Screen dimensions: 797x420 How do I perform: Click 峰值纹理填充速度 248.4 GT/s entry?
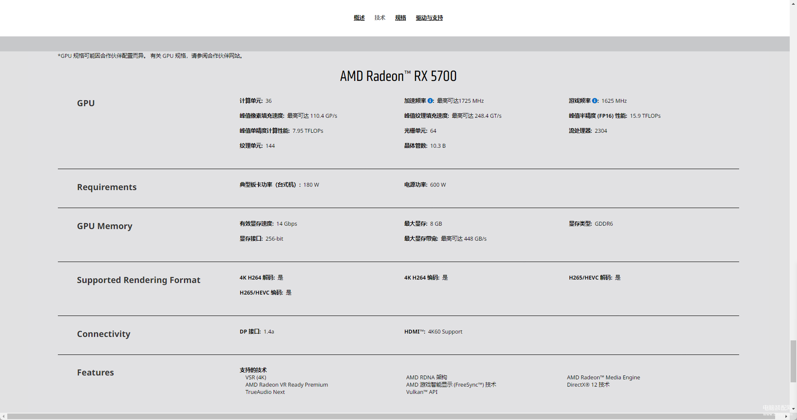tap(453, 116)
